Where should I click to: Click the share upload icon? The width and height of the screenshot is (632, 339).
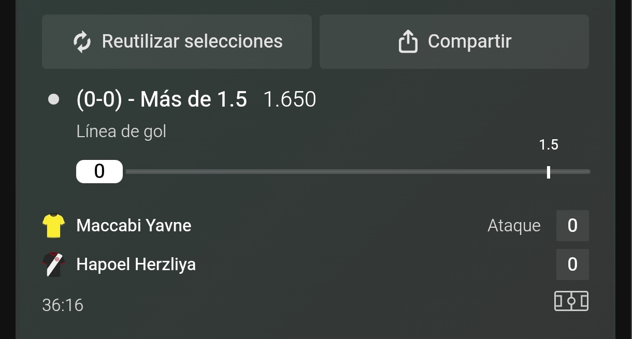click(408, 41)
